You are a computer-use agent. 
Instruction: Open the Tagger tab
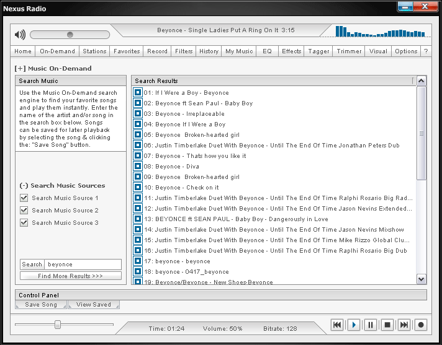(x=318, y=51)
